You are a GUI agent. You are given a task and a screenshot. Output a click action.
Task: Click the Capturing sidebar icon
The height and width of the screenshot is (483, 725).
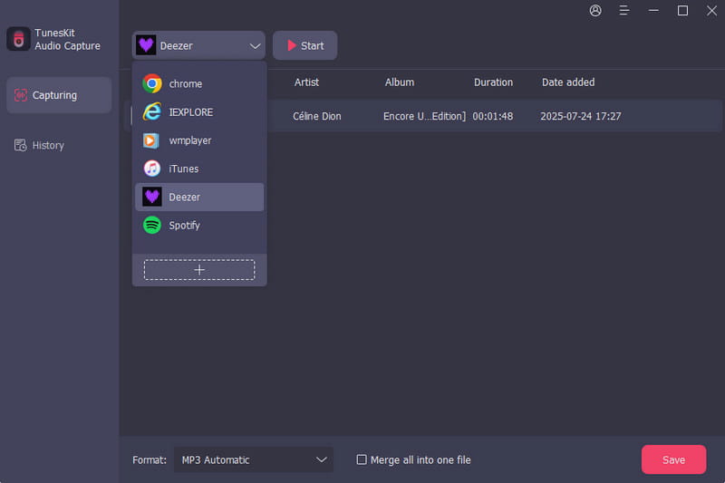20,95
